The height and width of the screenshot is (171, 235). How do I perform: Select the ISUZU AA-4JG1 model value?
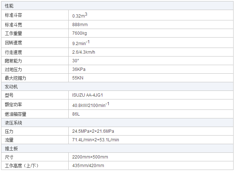(x=88, y=95)
